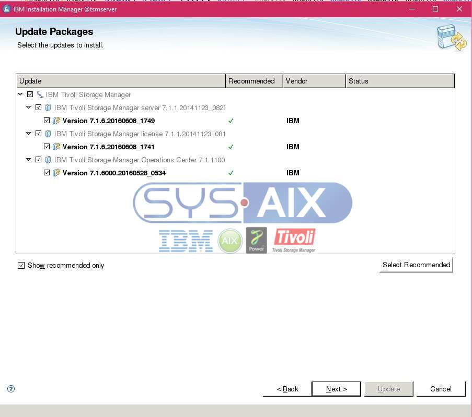Viewport: 472px width, 417px height.
Task: Uncheck the IBM Tivoli Storage Manager root checkbox
Action: click(x=30, y=94)
